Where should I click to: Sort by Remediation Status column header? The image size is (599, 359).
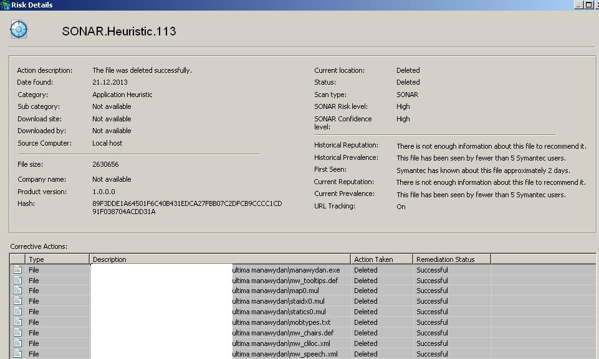tap(452, 259)
